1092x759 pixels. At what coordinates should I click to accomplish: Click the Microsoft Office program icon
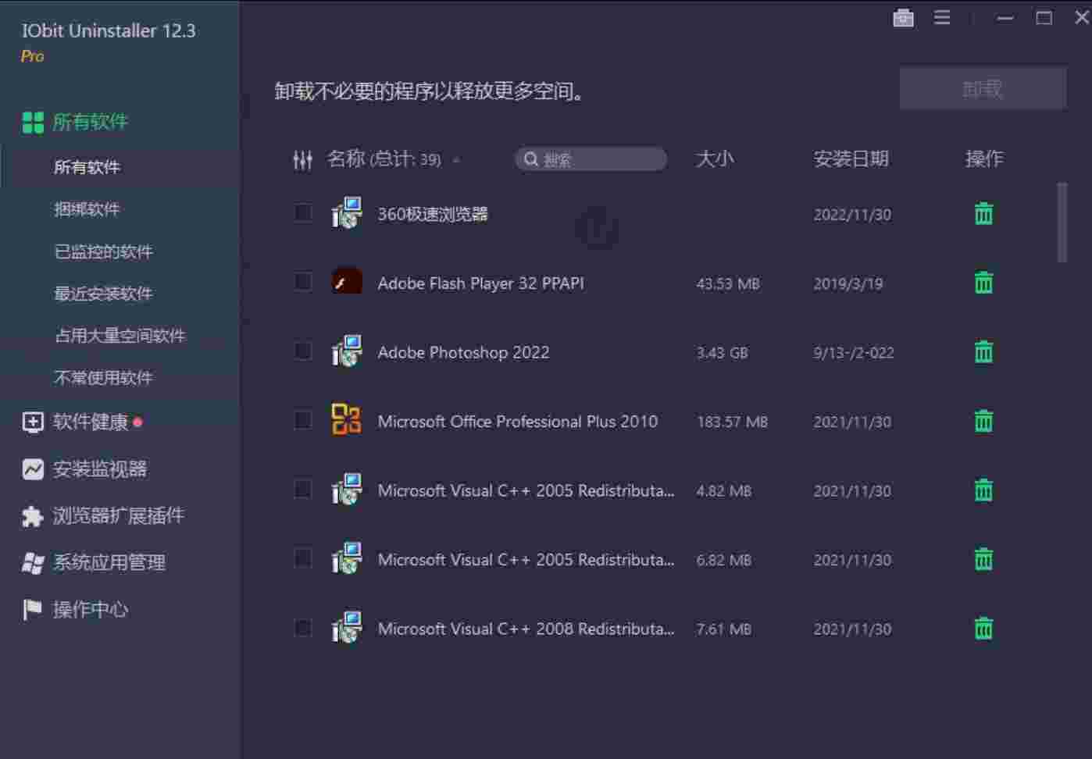pos(347,419)
